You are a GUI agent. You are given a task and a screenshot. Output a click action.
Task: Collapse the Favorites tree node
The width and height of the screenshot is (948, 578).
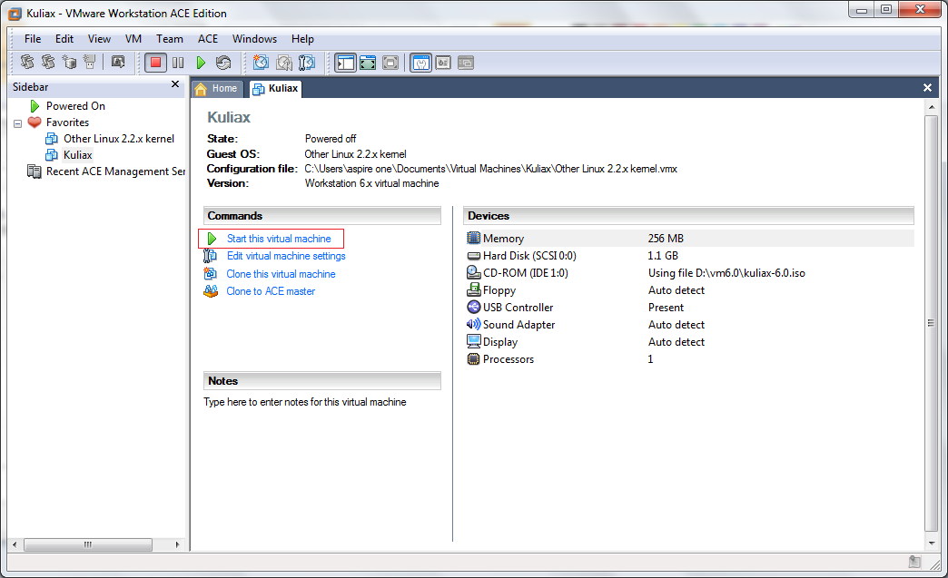(17, 123)
